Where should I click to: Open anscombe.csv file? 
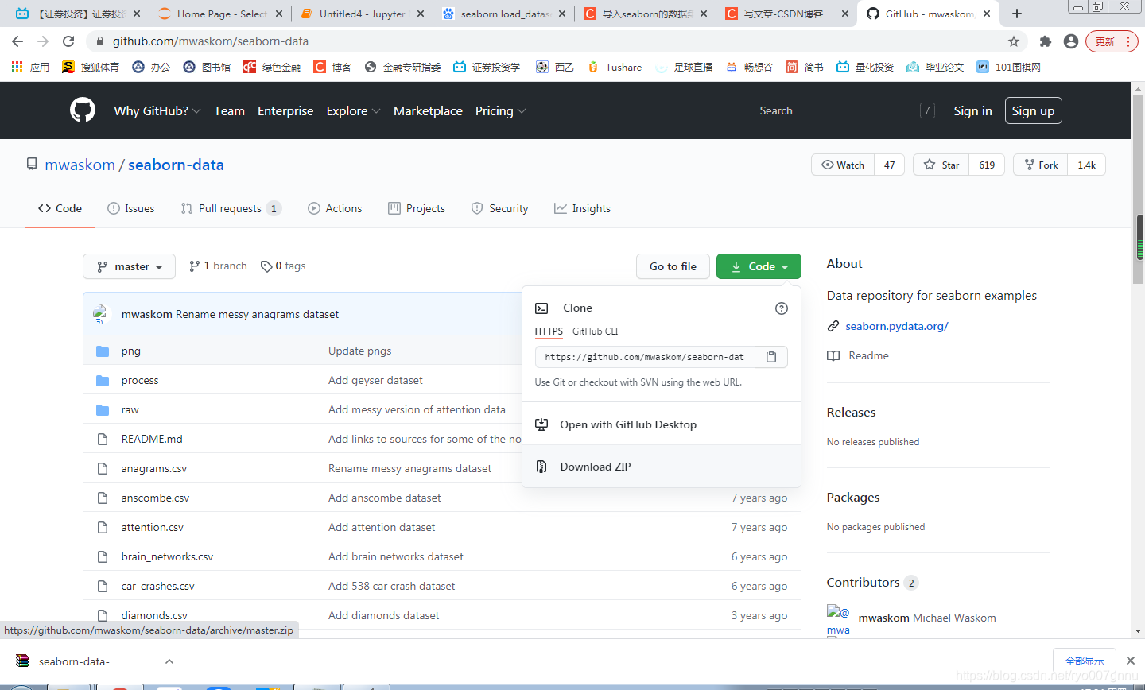pos(155,498)
